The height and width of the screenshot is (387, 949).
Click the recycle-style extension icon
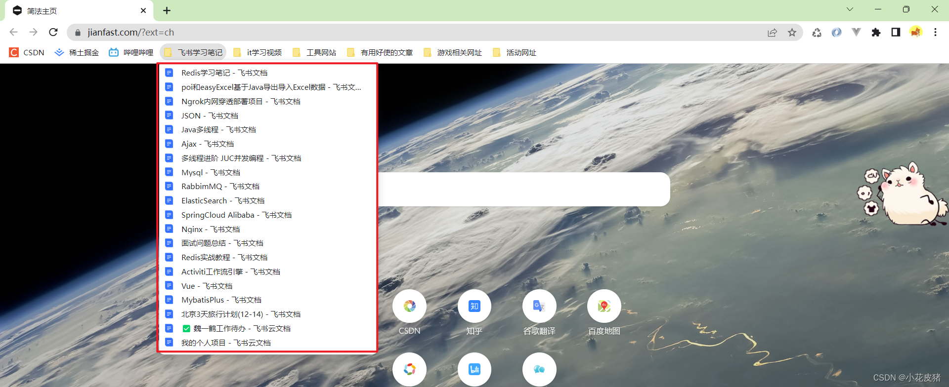tap(817, 32)
